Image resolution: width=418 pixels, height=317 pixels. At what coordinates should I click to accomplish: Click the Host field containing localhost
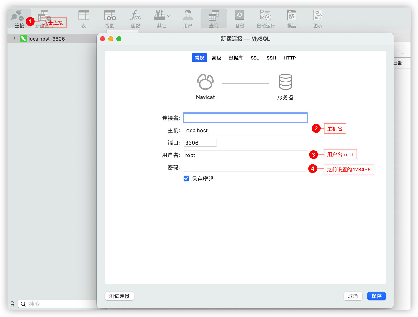point(245,130)
